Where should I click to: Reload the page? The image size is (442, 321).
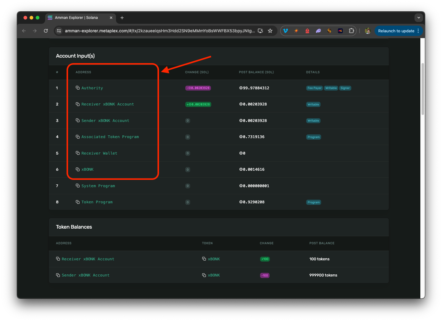click(x=46, y=31)
